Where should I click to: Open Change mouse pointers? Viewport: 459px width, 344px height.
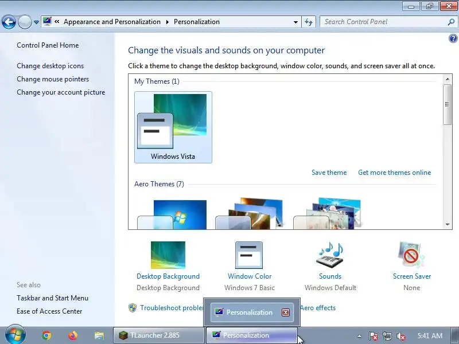pyautogui.click(x=53, y=79)
